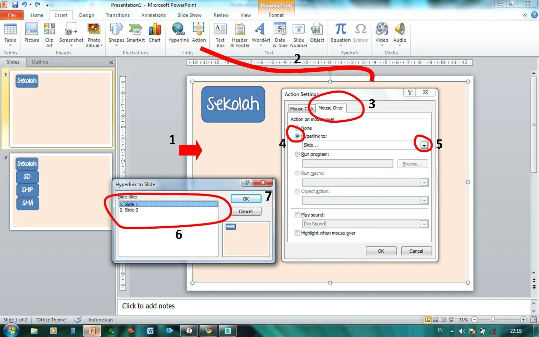Image resolution: width=539 pixels, height=337 pixels.
Task: Insert Audio
Action: click(400, 35)
